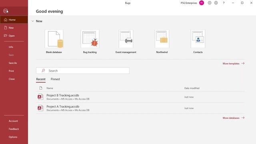Open the Home backstage page
Screen dimensions: 256x144
pos(14,20)
